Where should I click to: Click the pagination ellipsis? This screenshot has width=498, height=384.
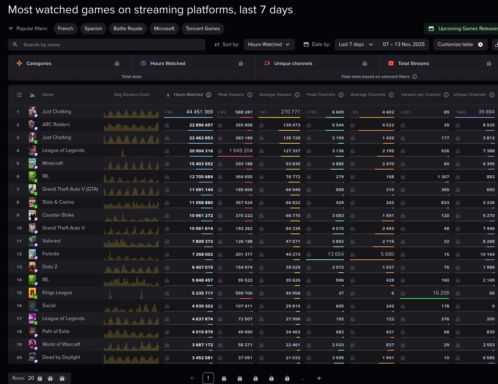point(303,379)
